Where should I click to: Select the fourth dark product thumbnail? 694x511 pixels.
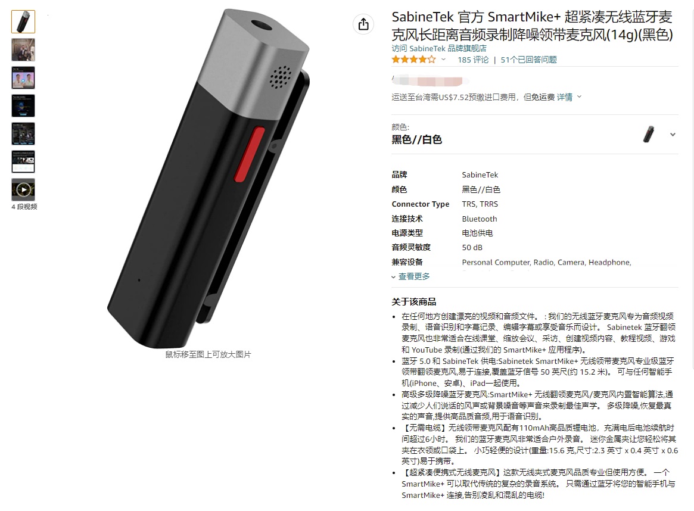(x=23, y=106)
